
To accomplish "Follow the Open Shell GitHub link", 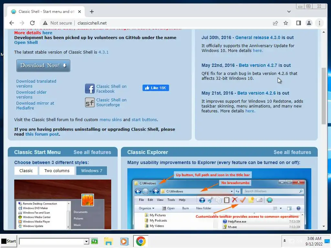I will (x=26, y=42).
